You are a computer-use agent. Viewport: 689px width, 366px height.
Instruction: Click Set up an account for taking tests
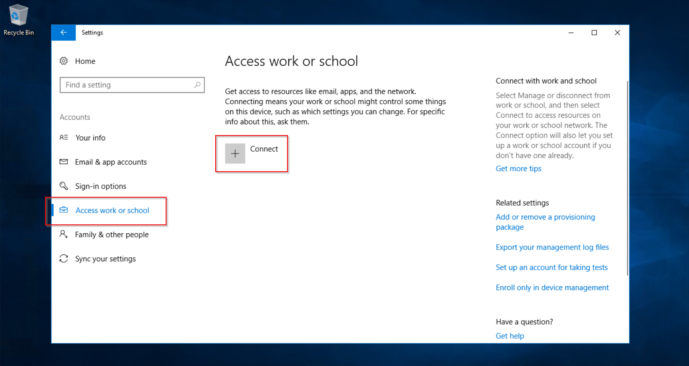[551, 267]
